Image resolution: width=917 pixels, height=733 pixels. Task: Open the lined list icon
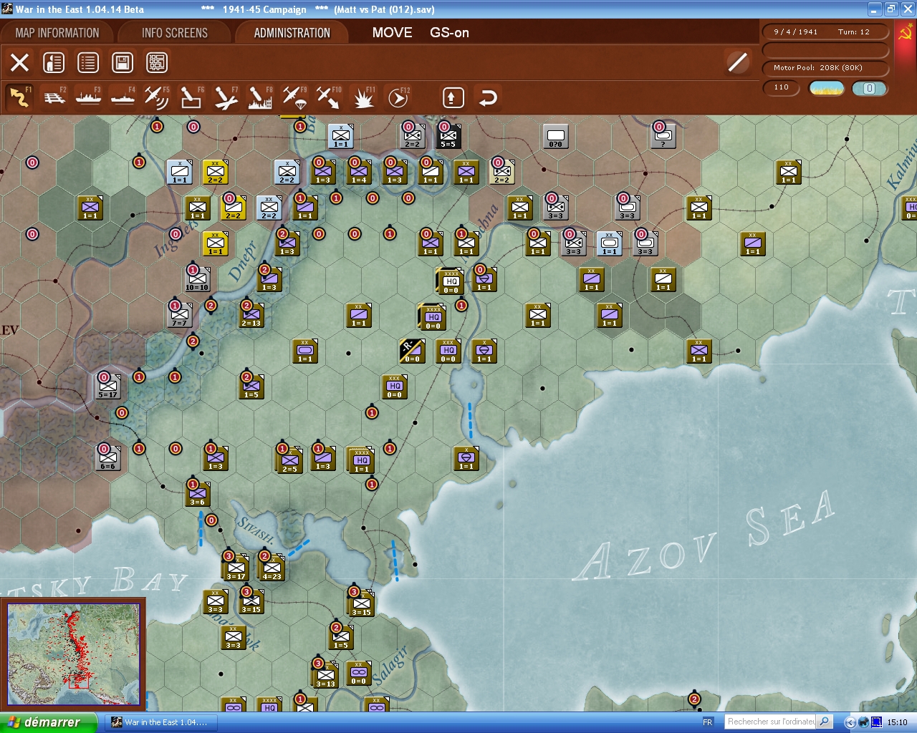(88, 62)
